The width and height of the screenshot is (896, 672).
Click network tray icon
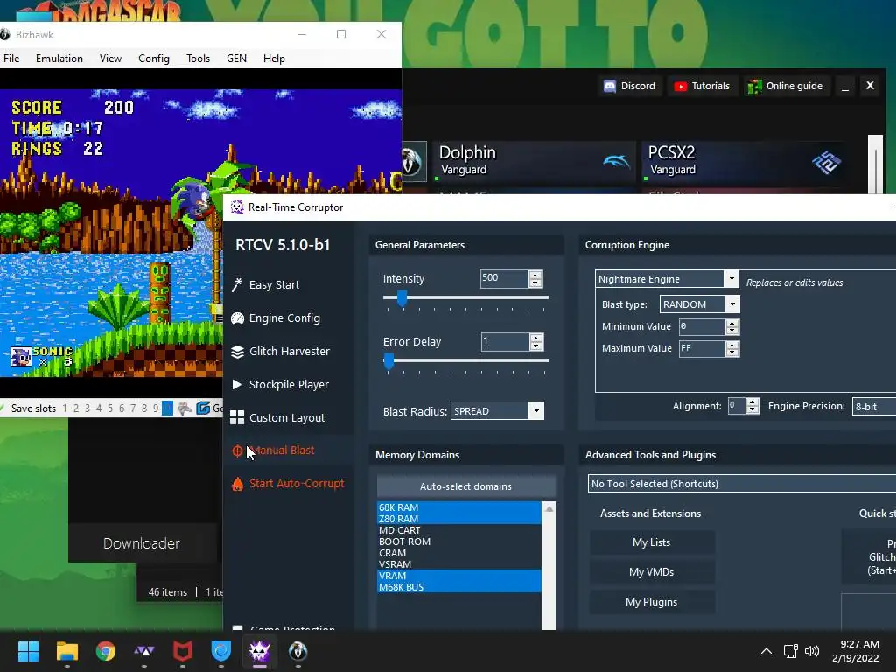[x=790, y=651]
